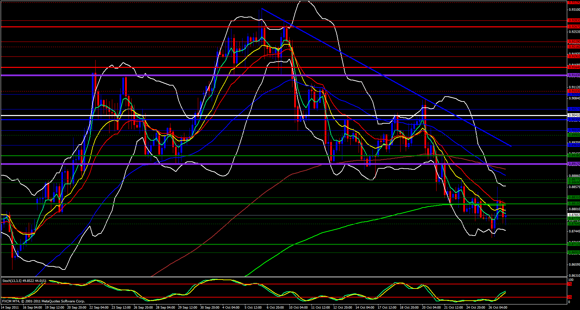The width and height of the screenshot is (580, 310).
Task: Select the green 0.8712 support price tag
Action: click(x=573, y=244)
